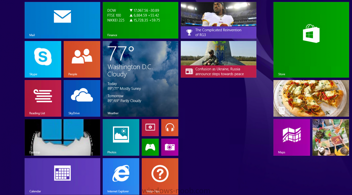Viewport: 352px width, 195px height.
Task: Open the People tile
Action: pyautogui.click(x=82, y=59)
